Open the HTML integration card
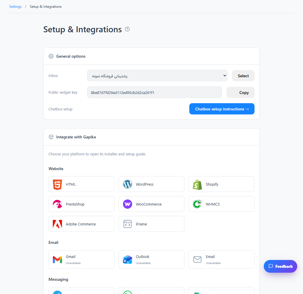This screenshot has height=294, width=303. tap(81, 184)
